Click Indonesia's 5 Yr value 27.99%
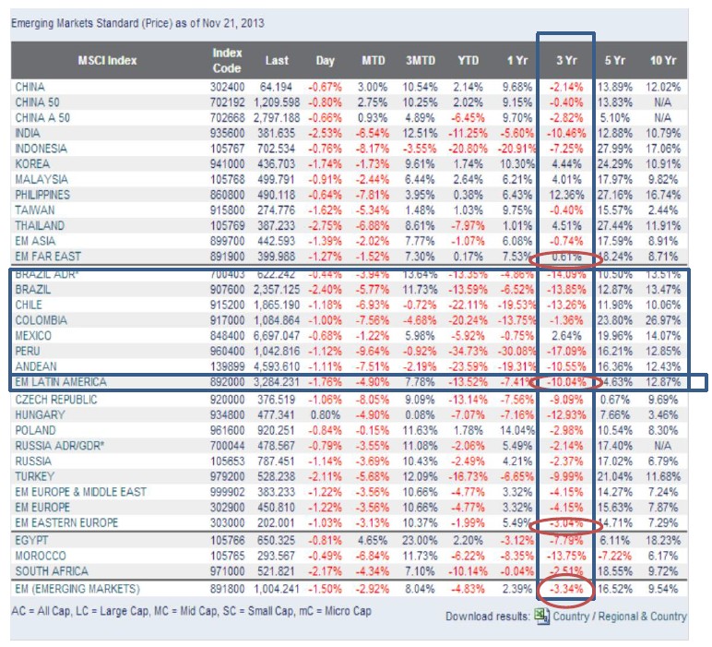 (615, 149)
